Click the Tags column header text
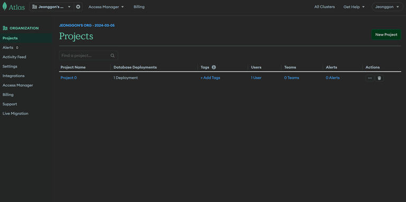 [x=205, y=67]
